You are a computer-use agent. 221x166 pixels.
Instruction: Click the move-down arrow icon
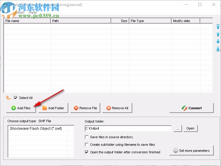(x=218, y=41)
